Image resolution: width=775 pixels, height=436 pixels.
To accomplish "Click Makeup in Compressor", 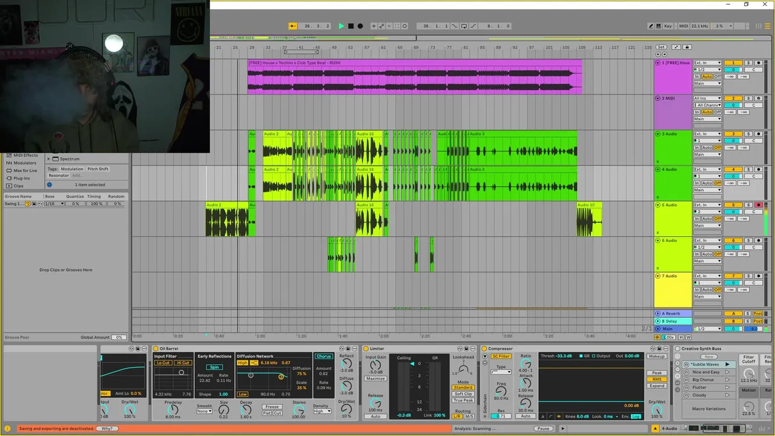I will (657, 357).
